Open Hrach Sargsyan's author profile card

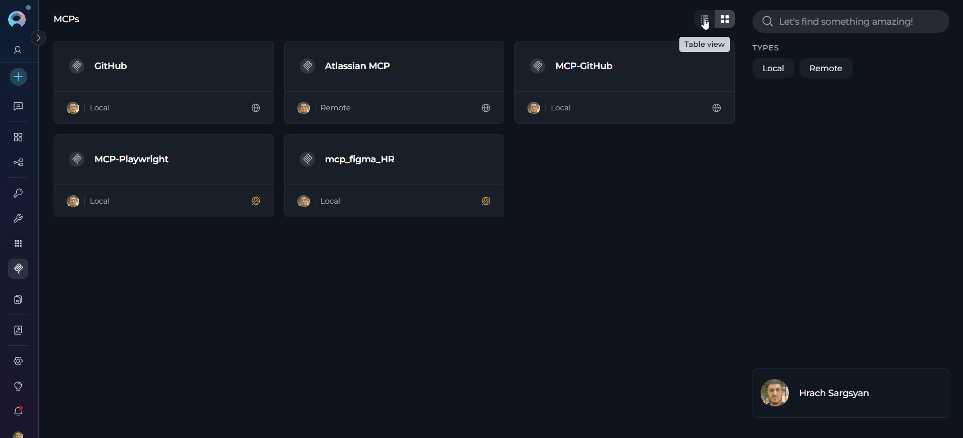tap(851, 393)
